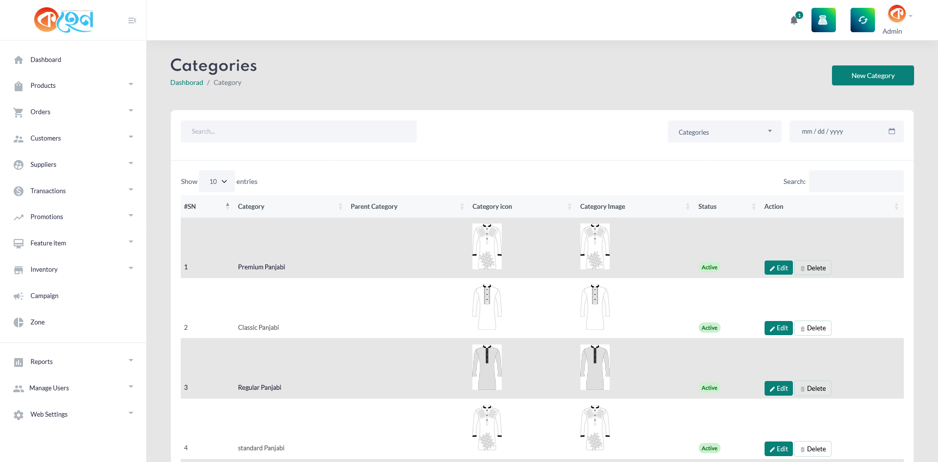Open the POS register icon button

(x=823, y=20)
